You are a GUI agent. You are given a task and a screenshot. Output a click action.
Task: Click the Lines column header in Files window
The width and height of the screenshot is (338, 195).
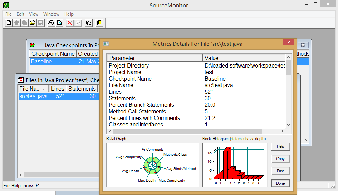(x=58, y=89)
